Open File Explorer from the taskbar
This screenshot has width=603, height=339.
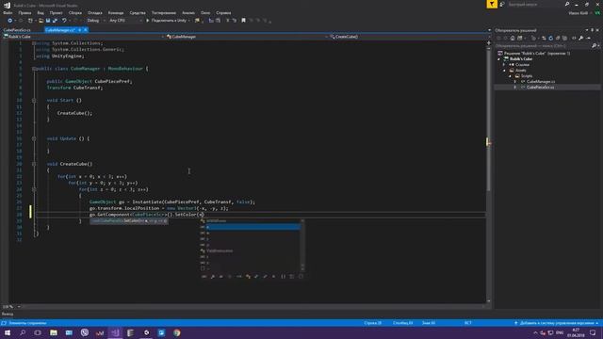[x=54, y=332]
